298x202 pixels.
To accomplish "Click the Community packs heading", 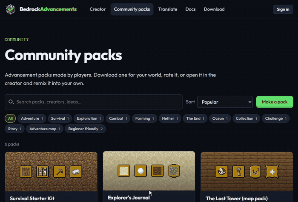I will point(63,55).
